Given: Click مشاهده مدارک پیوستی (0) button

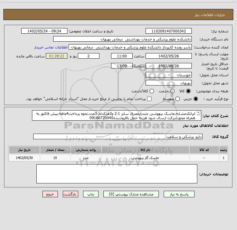Looking at the screenshot, I should click(x=131, y=194).
